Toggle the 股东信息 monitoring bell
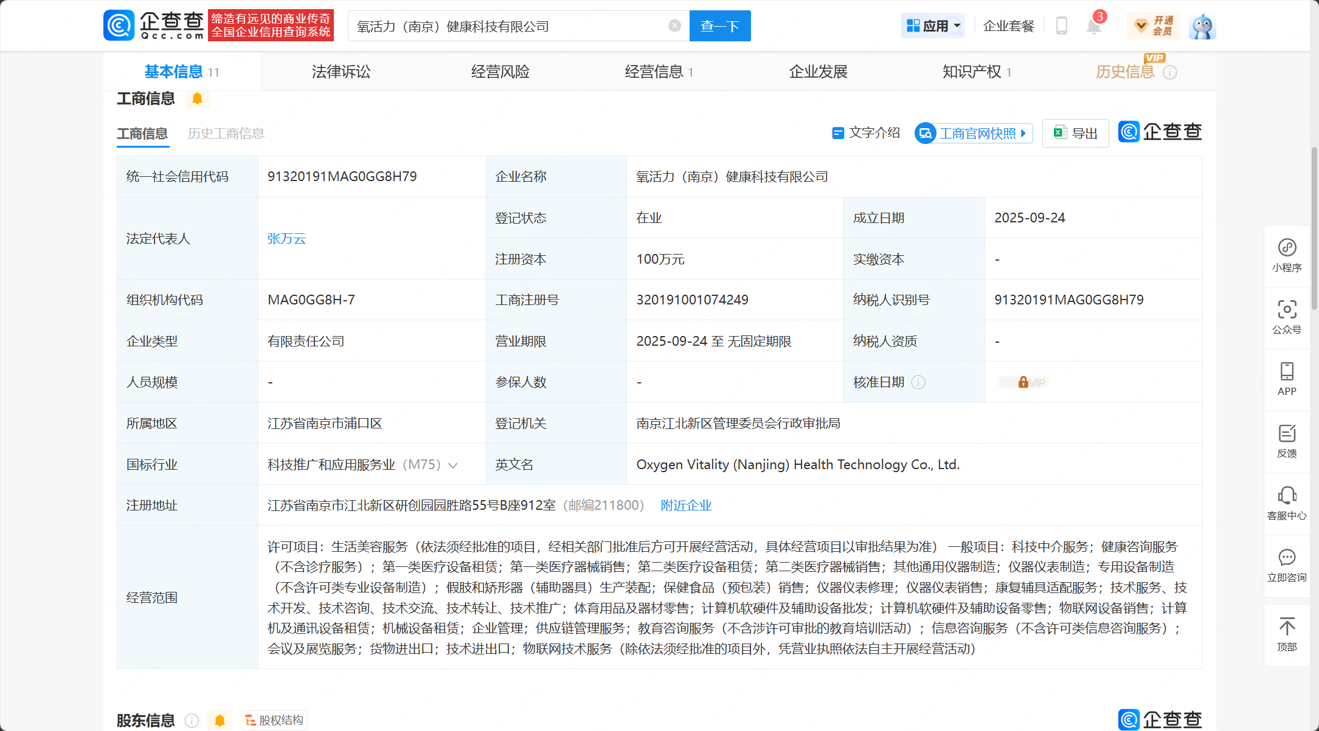1319x731 pixels. [220, 720]
